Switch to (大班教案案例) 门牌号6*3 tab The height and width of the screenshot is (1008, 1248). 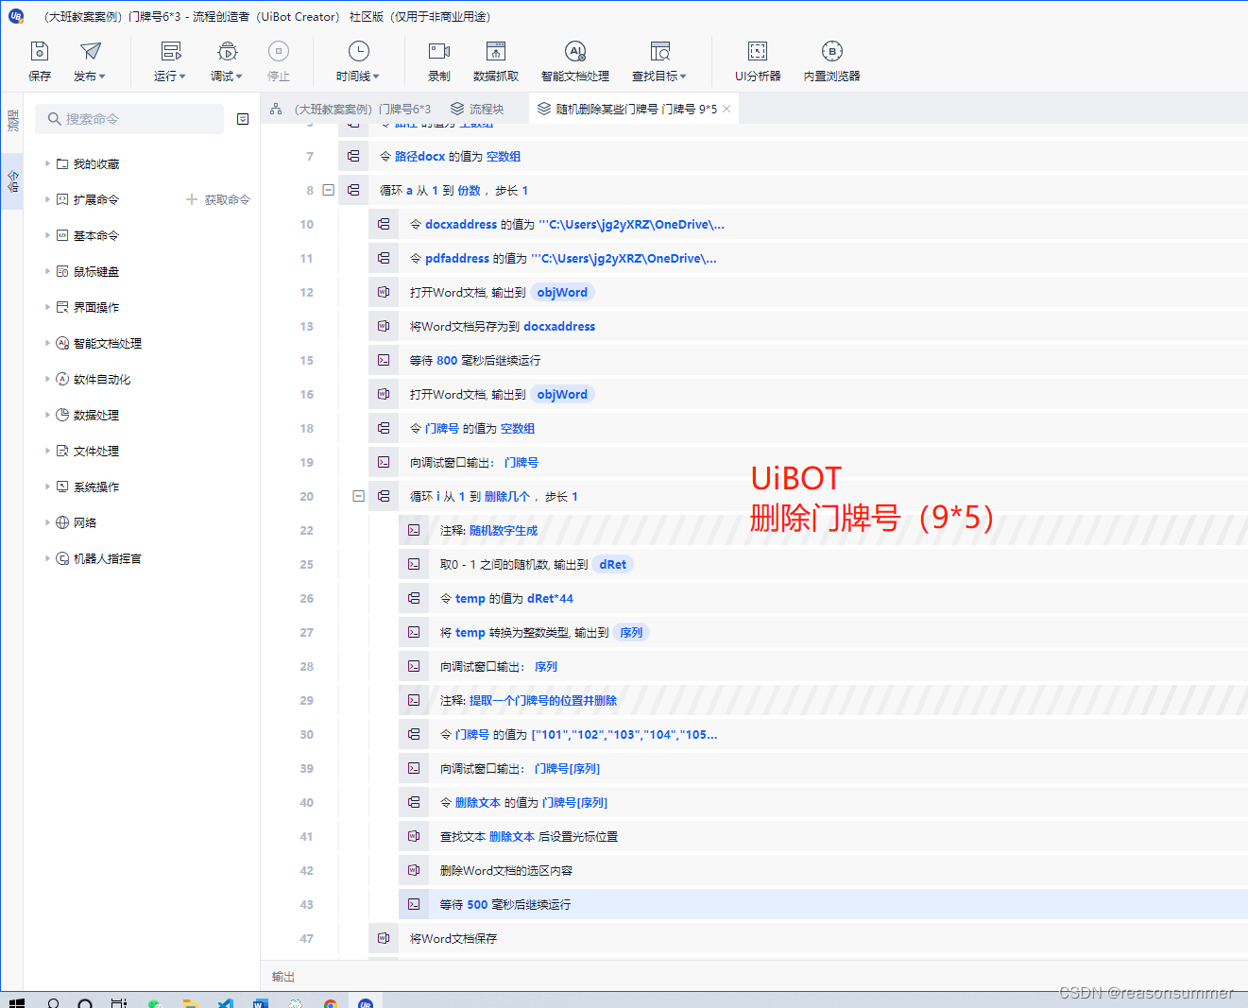(x=350, y=109)
